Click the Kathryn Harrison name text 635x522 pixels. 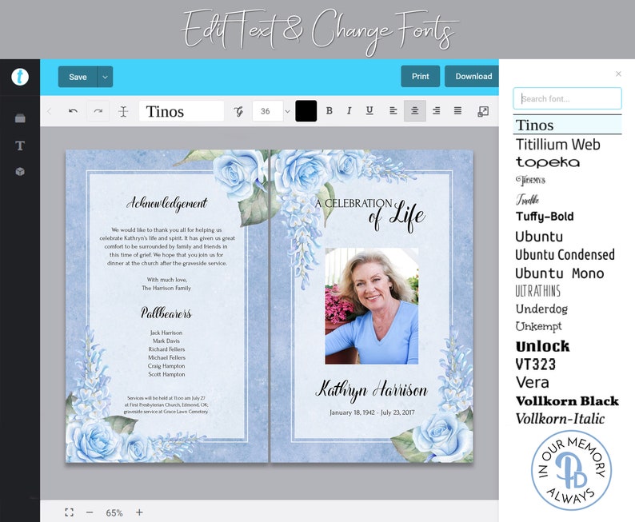pyautogui.click(x=371, y=390)
